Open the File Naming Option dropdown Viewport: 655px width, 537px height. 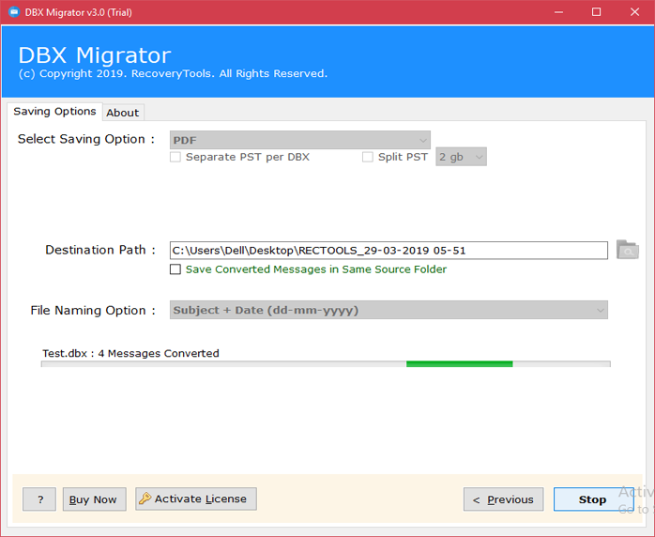388,310
